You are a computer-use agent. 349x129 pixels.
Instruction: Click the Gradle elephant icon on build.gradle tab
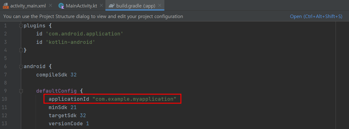[x=112, y=6]
